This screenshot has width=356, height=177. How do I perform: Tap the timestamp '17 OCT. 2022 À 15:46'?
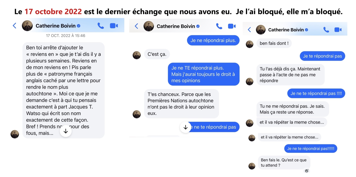click(x=65, y=35)
